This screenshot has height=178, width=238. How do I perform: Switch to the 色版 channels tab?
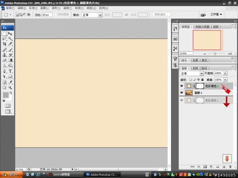click(x=195, y=68)
